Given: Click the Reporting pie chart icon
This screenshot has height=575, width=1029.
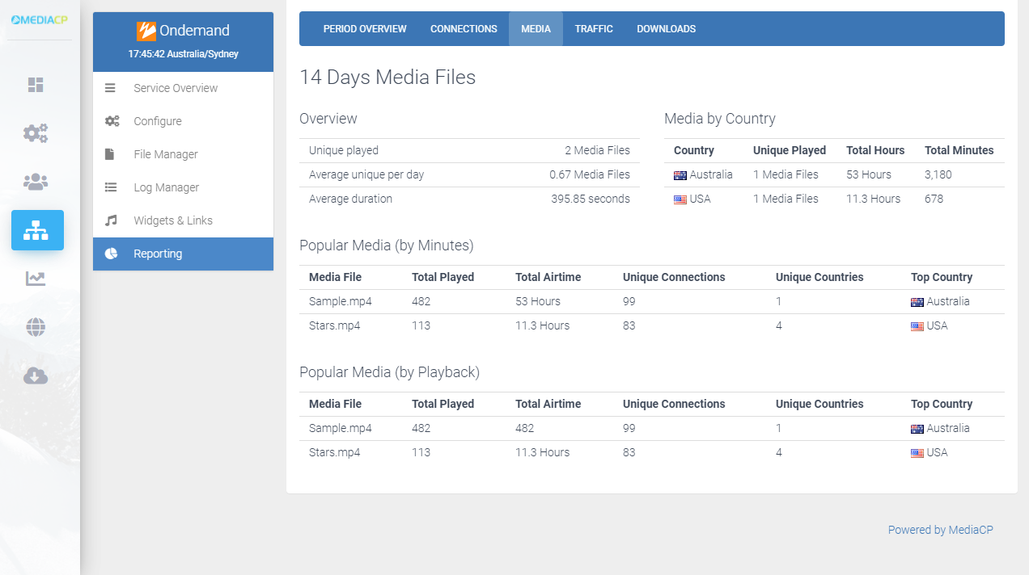Looking at the screenshot, I should click(111, 254).
